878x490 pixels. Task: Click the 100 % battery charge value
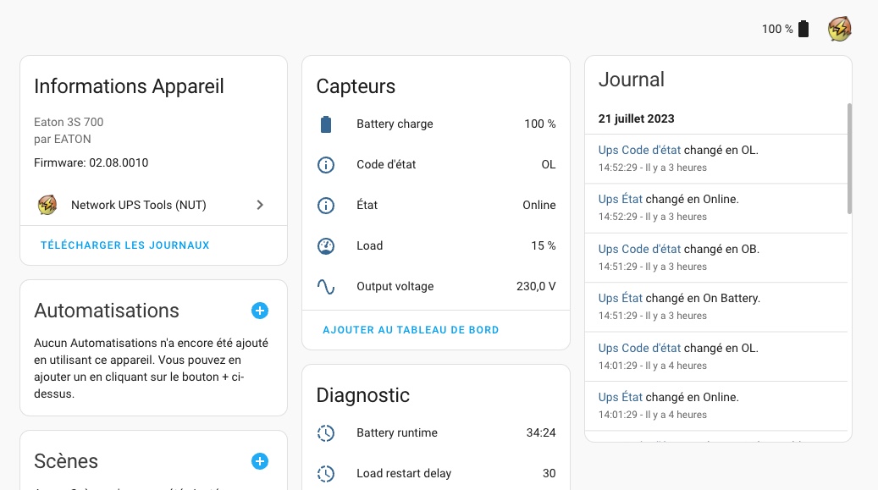pos(540,124)
